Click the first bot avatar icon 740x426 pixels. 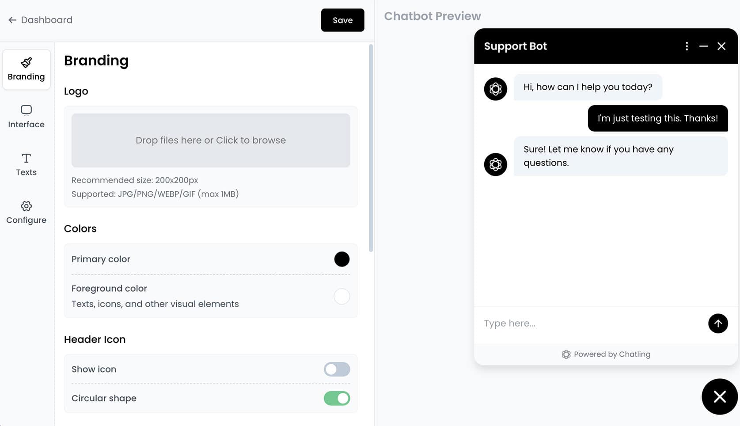click(x=495, y=89)
